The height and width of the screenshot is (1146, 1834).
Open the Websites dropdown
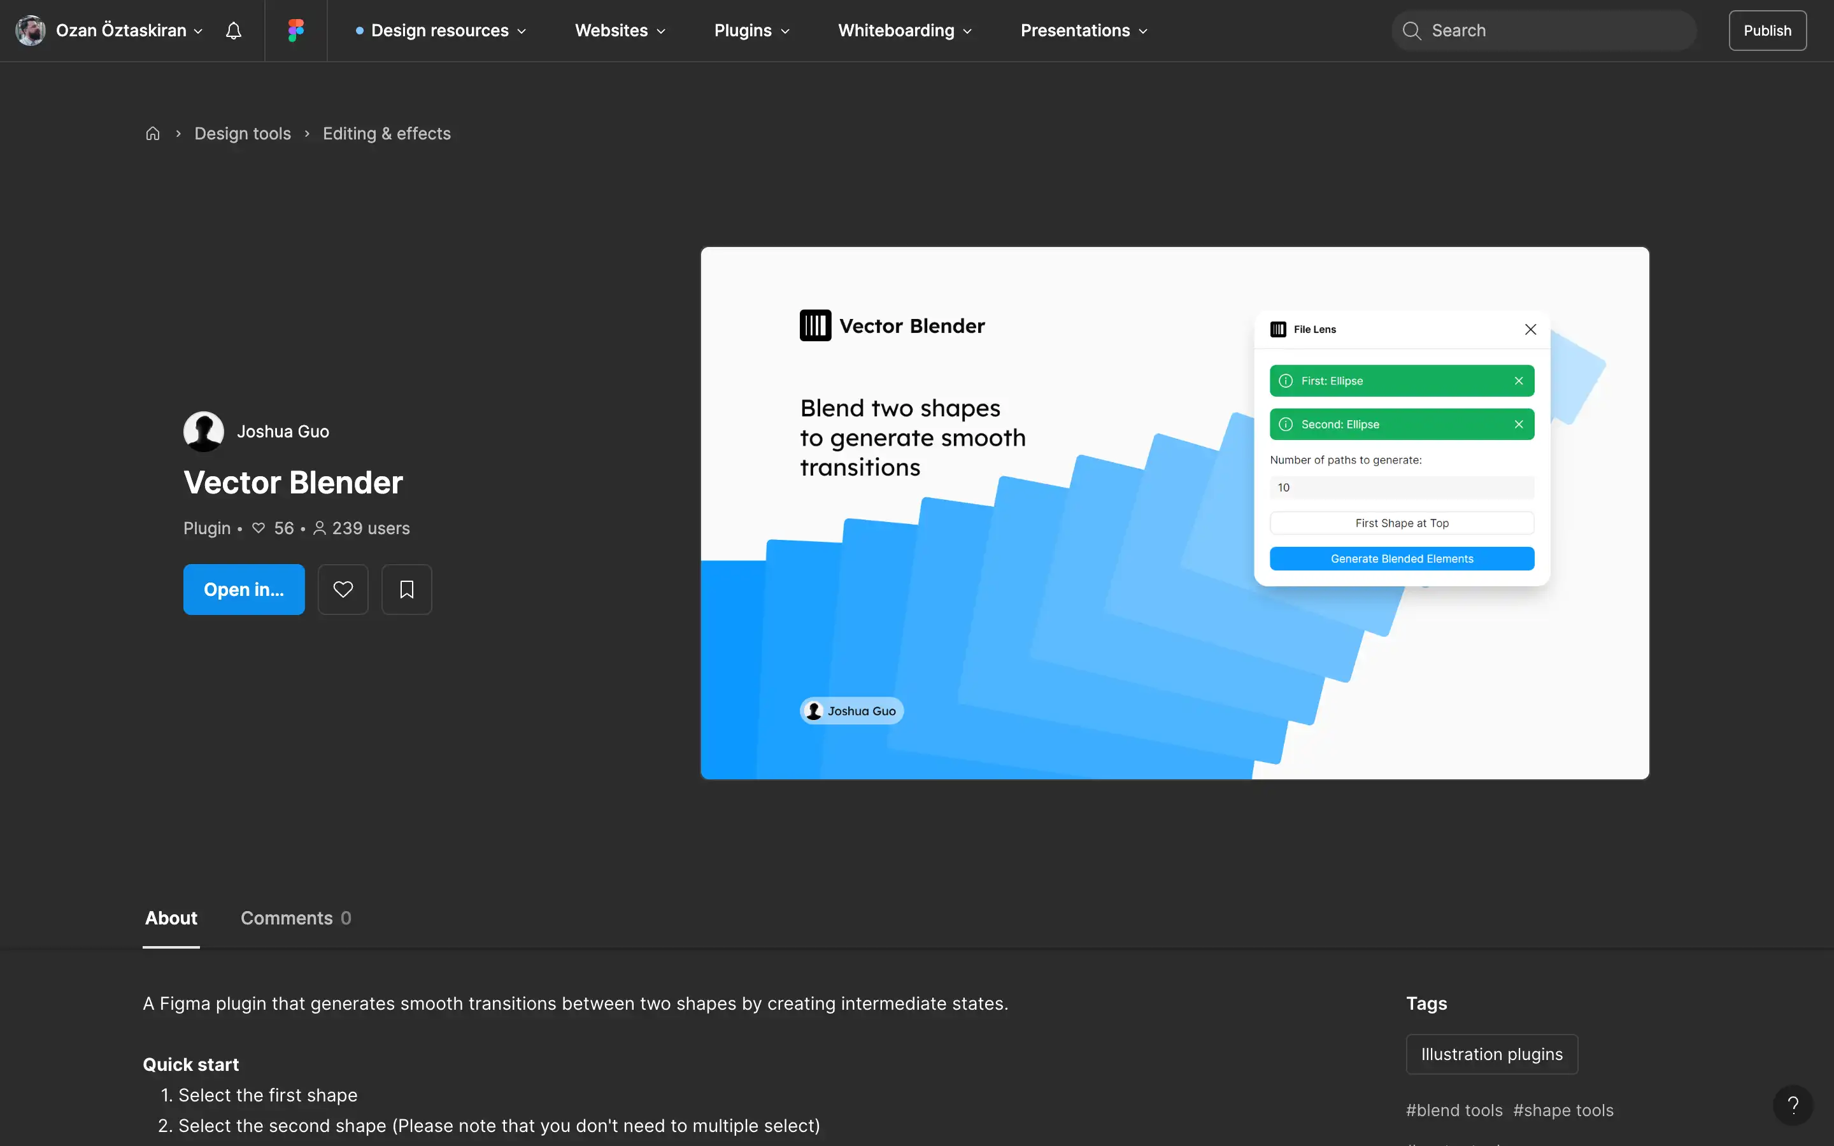click(x=620, y=31)
